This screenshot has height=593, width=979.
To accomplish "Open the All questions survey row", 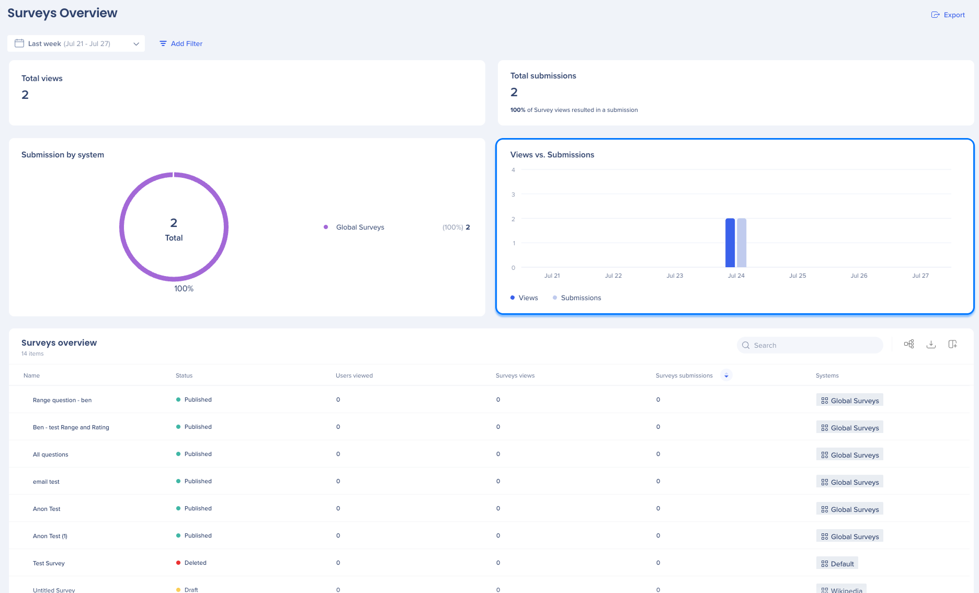I will point(51,454).
